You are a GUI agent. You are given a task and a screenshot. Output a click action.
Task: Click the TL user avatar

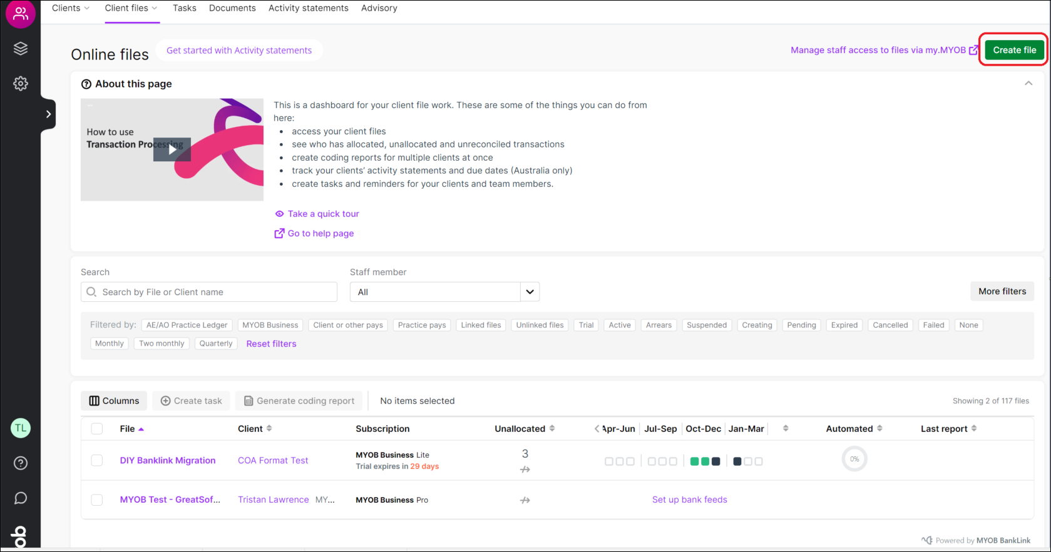pyautogui.click(x=21, y=428)
